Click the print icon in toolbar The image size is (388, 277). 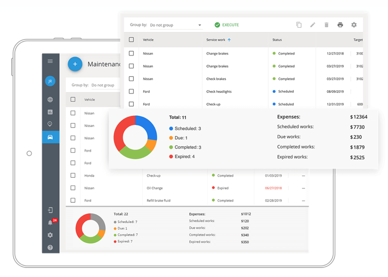pyautogui.click(x=340, y=25)
